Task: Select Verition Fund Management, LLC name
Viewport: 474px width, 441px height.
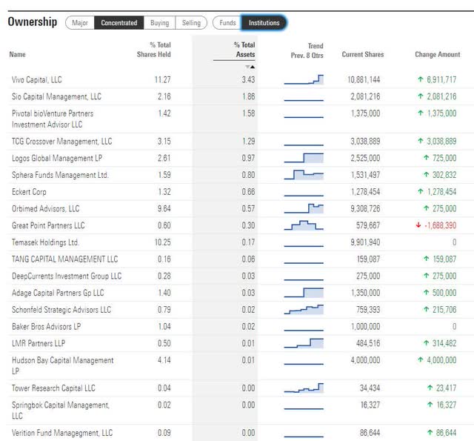Action: pos(62,433)
